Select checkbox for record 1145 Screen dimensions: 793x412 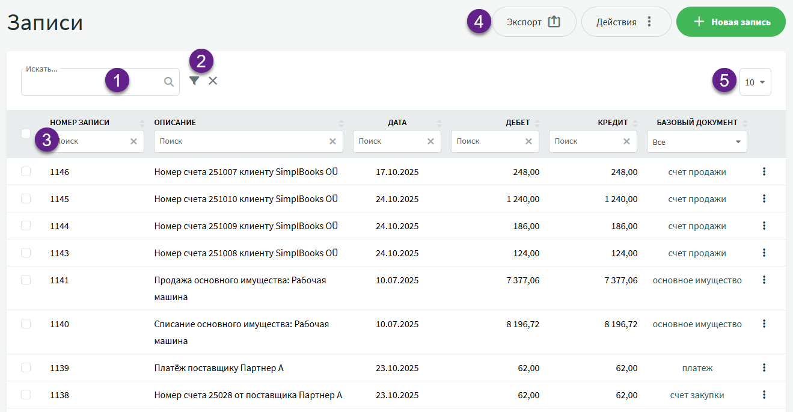[26, 198]
